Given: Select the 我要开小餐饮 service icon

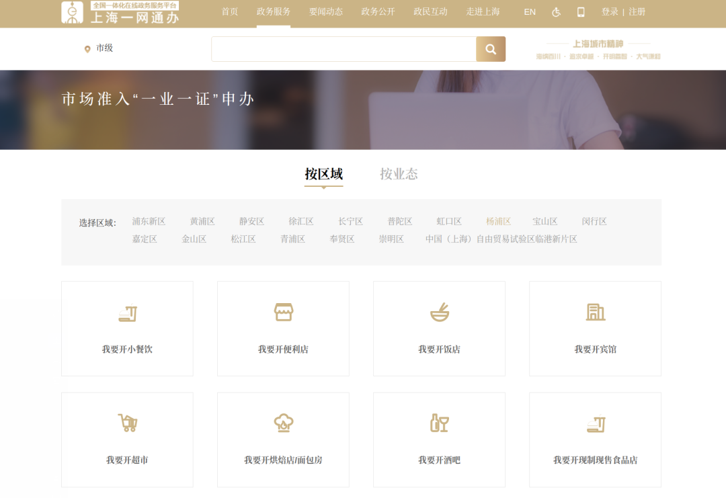Looking at the screenshot, I should (127, 313).
